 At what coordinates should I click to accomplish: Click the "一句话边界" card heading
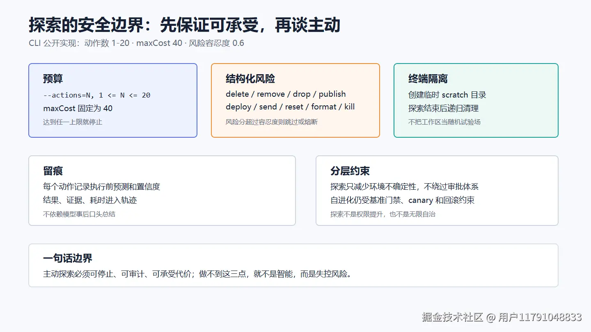68,258
